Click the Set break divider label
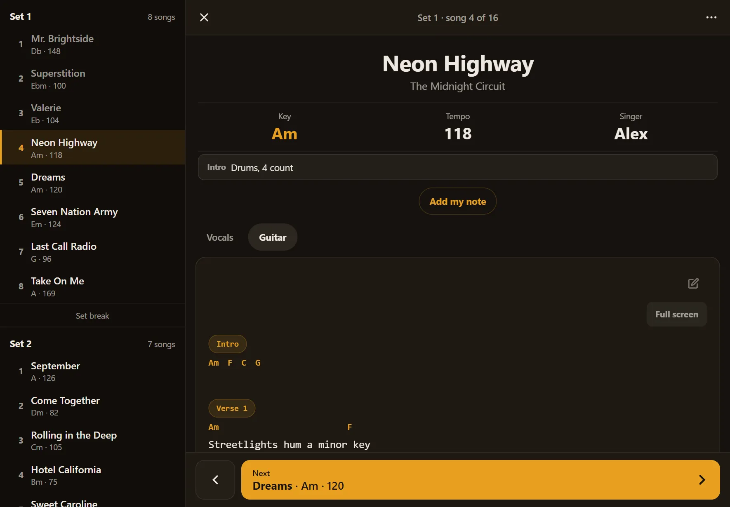This screenshot has width=730, height=507. (92, 316)
